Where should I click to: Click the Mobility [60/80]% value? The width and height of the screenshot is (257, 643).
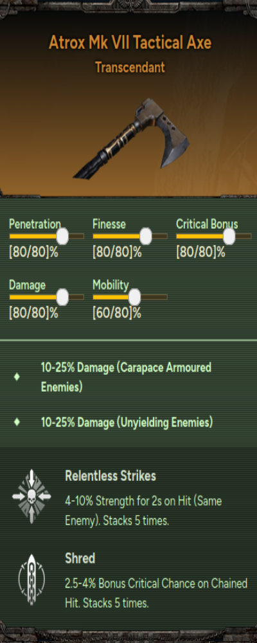pyautogui.click(x=117, y=314)
